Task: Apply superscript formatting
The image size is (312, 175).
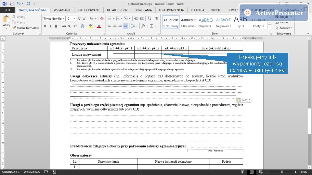Action: [x=75, y=26]
